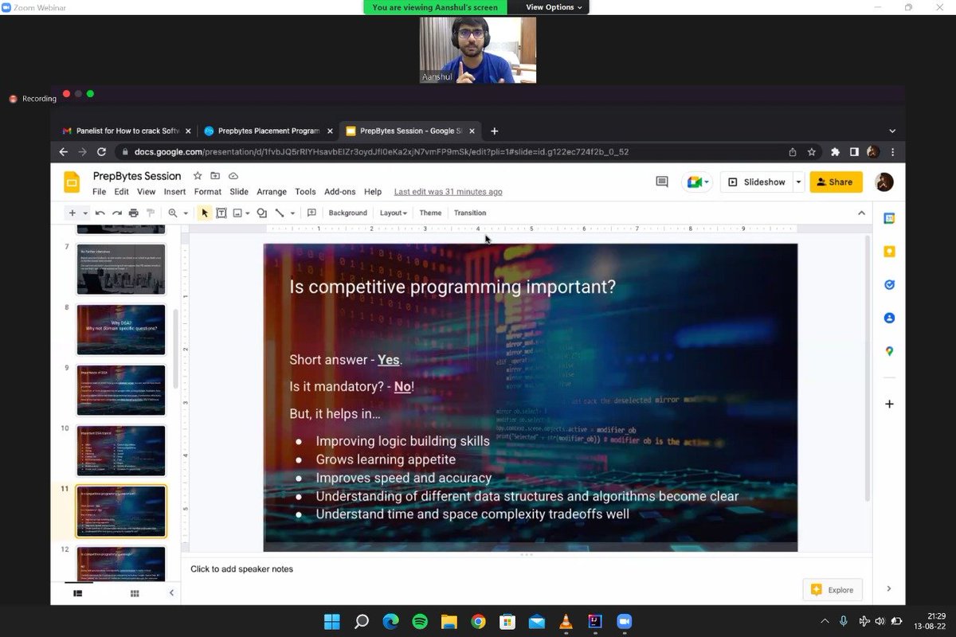This screenshot has height=637, width=956.
Task: Open the Line type dropdown arrow
Action: (x=292, y=213)
